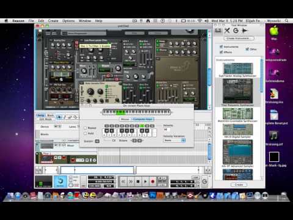Enable the Hold checkbox in On-screen Piano Keys

(x=85, y=133)
